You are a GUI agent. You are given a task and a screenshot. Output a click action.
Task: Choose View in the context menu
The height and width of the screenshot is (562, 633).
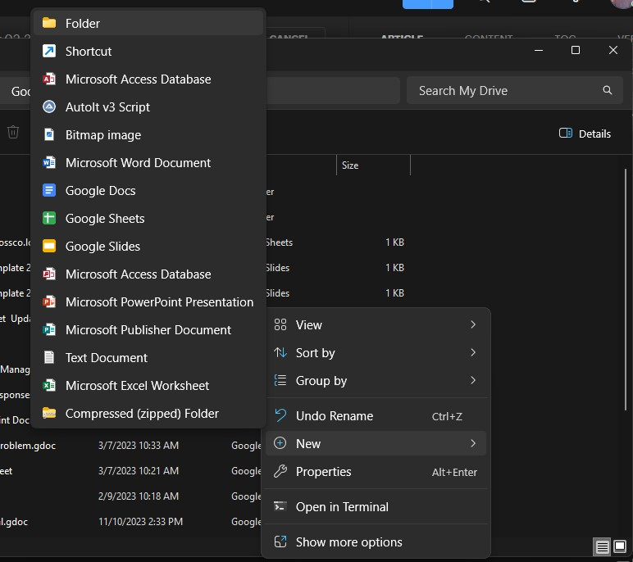[x=376, y=324]
